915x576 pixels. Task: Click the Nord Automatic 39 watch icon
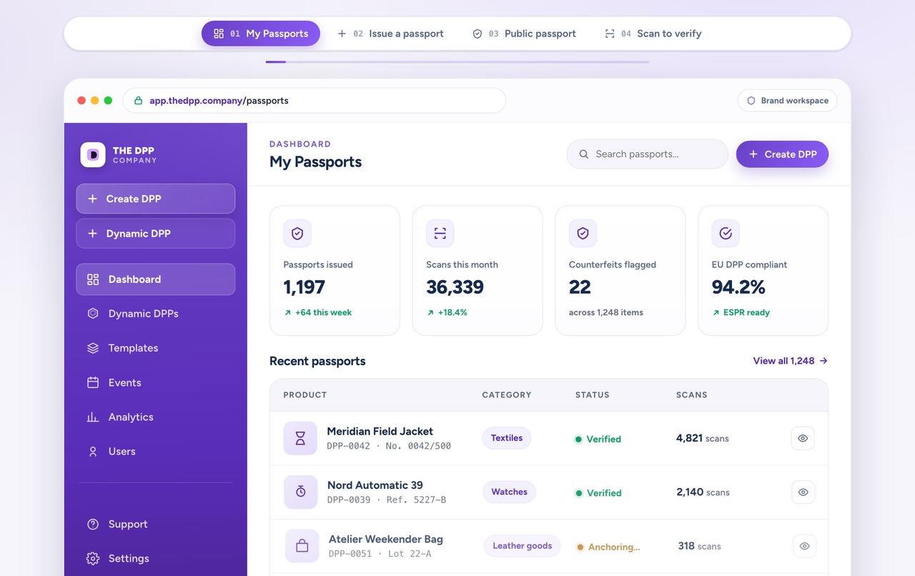300,492
